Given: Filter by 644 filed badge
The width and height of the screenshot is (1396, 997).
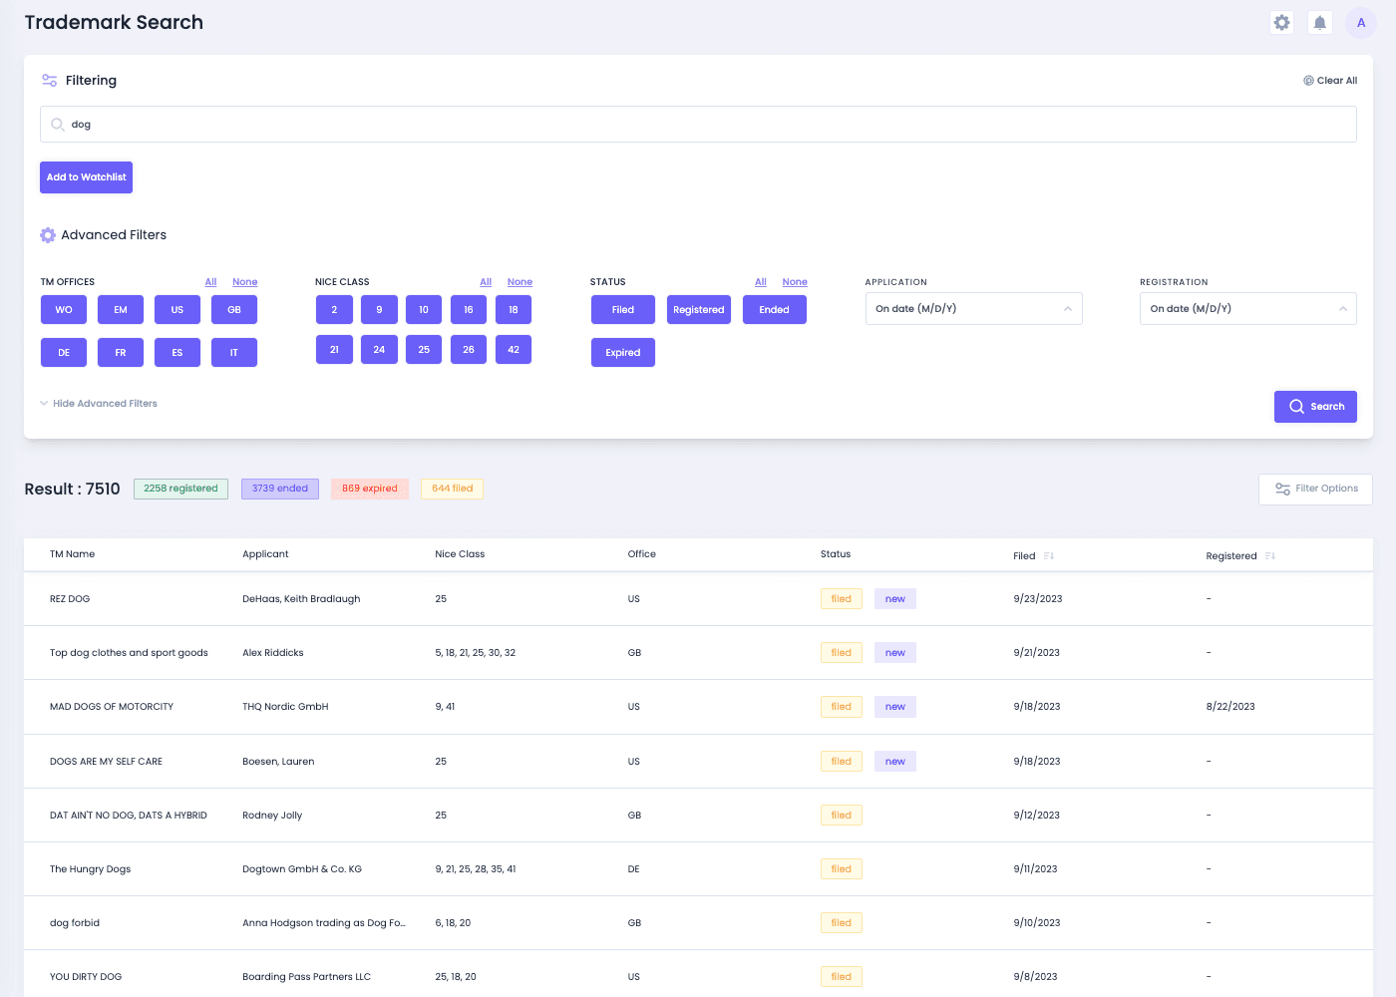Looking at the screenshot, I should pyautogui.click(x=453, y=489).
